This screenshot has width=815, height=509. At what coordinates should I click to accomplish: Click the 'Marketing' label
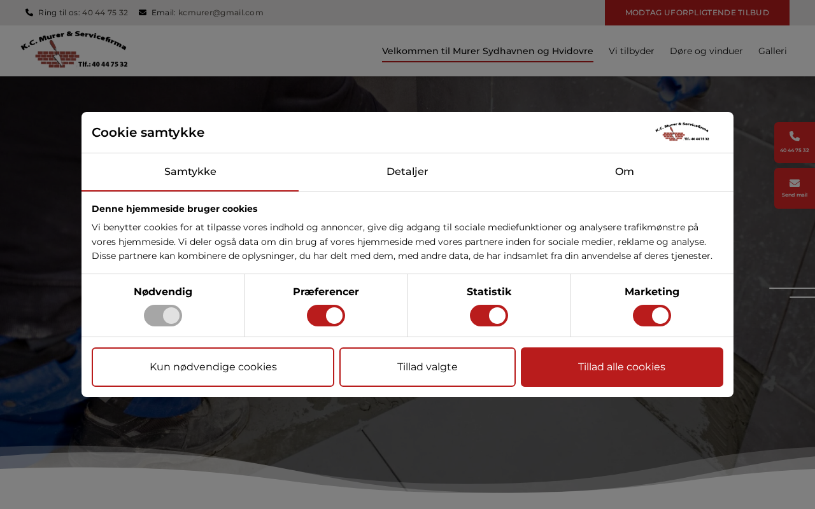652,292
